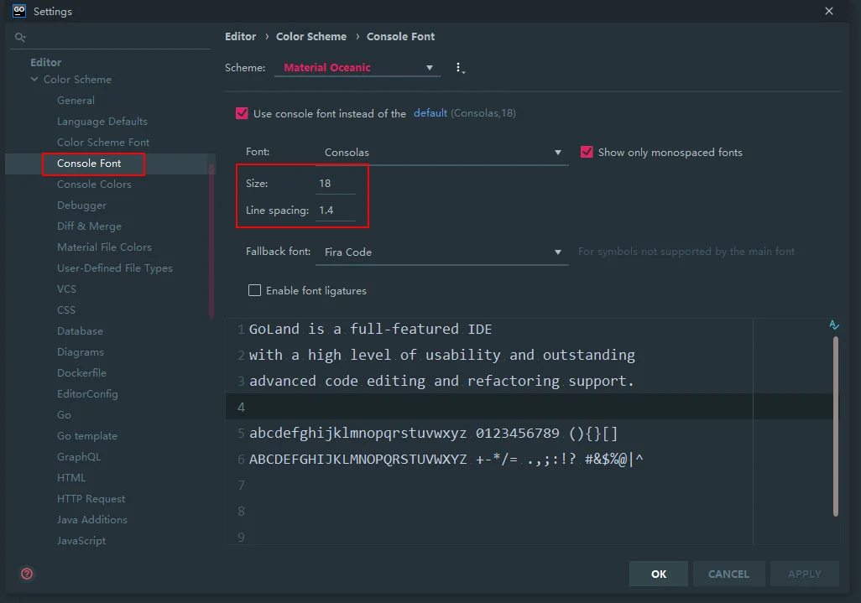This screenshot has height=603, width=861.
Task: Select Dockerfile color scheme item
Action: [x=81, y=373]
